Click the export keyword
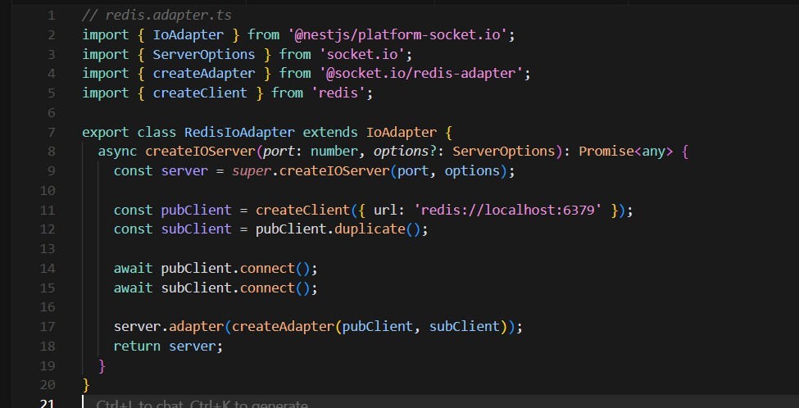799x408 pixels. (106, 133)
